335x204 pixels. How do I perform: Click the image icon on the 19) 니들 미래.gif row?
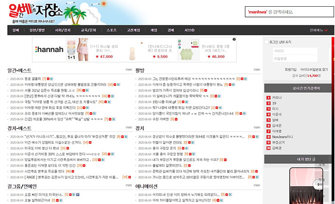187,102
